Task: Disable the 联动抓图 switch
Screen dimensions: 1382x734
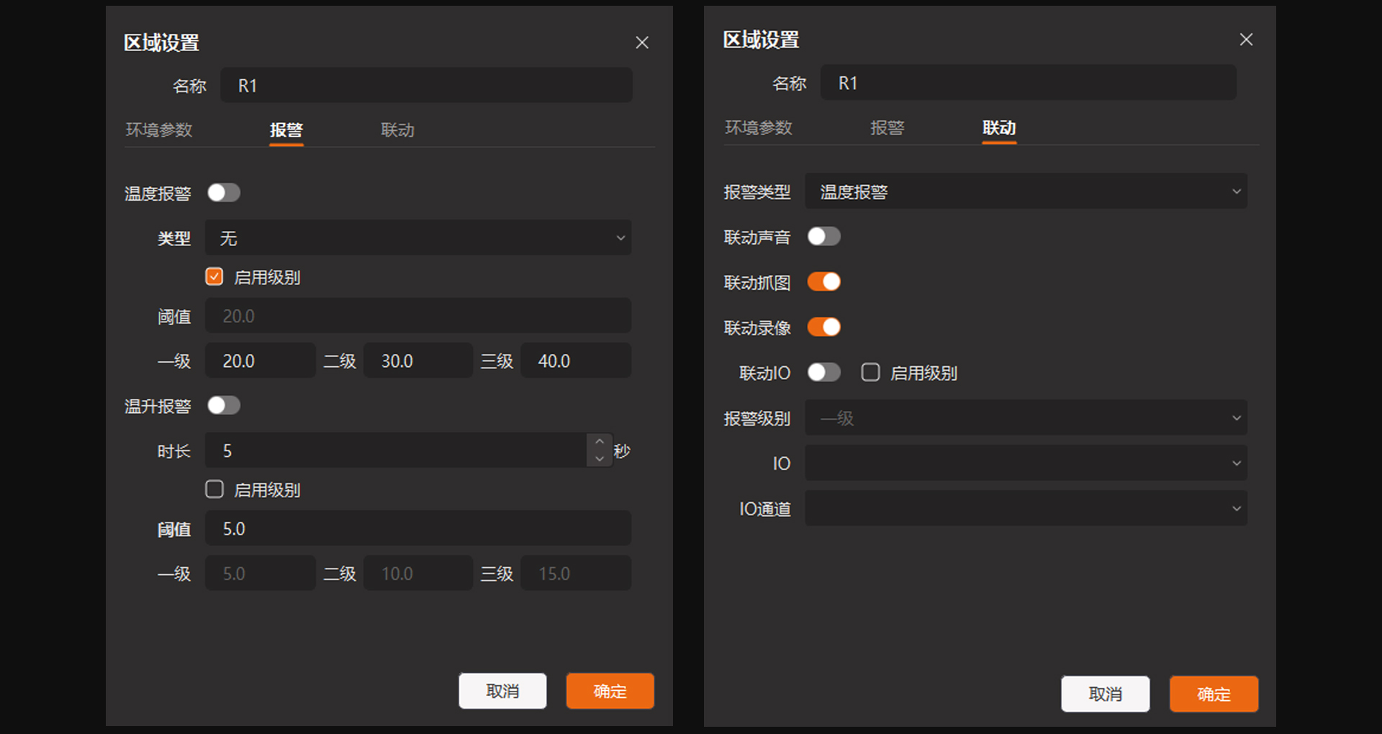Action: click(x=823, y=282)
